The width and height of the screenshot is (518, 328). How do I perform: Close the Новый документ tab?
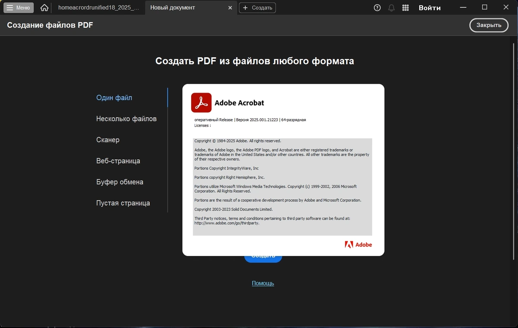(x=230, y=8)
